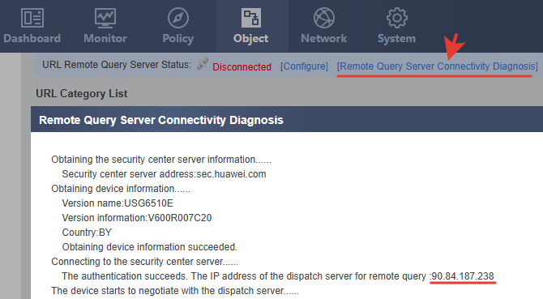Image resolution: width=543 pixels, height=299 pixels.
Task: Click the Remote Query Server Connectivity Diagnosis title bar
Action: [x=287, y=120]
